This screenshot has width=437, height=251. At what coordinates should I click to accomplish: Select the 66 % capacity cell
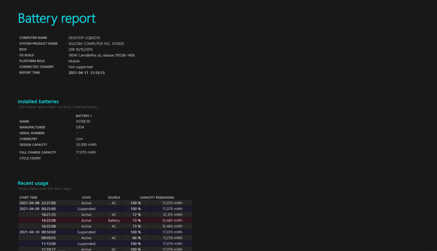point(136,238)
